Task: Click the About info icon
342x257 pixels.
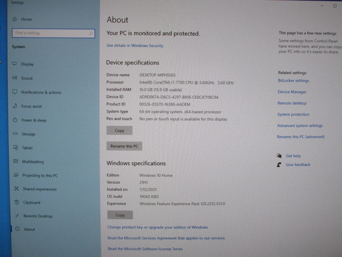Action: click(x=17, y=229)
